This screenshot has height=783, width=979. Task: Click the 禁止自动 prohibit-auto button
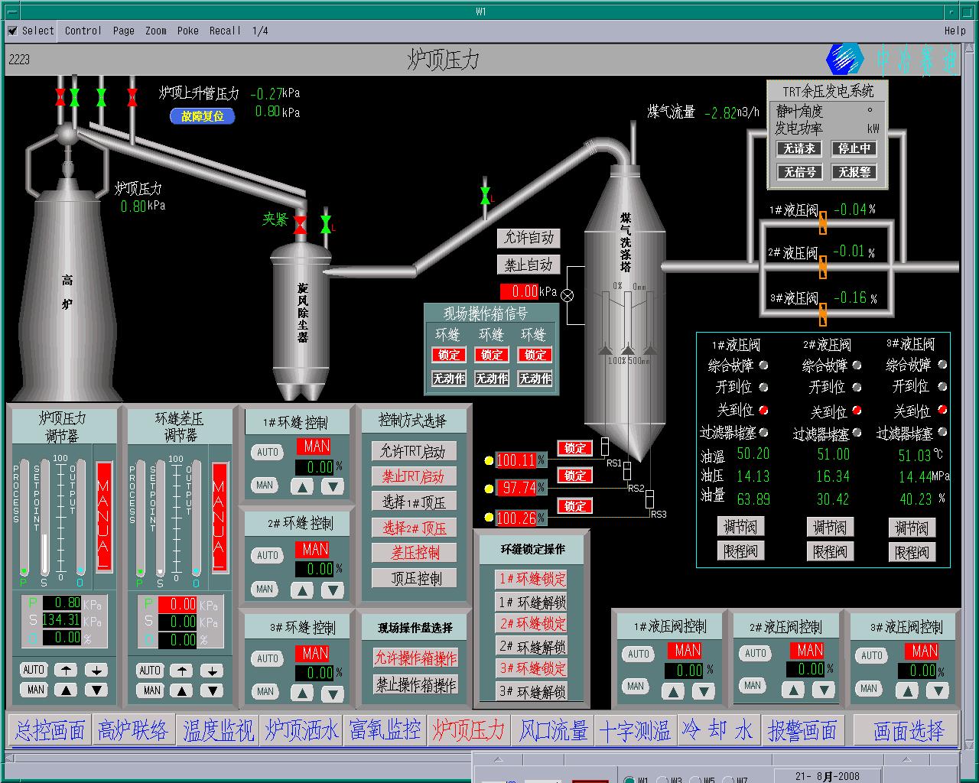pos(529,265)
